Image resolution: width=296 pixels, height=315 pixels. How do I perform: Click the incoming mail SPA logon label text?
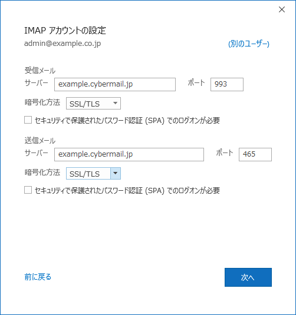point(127,121)
